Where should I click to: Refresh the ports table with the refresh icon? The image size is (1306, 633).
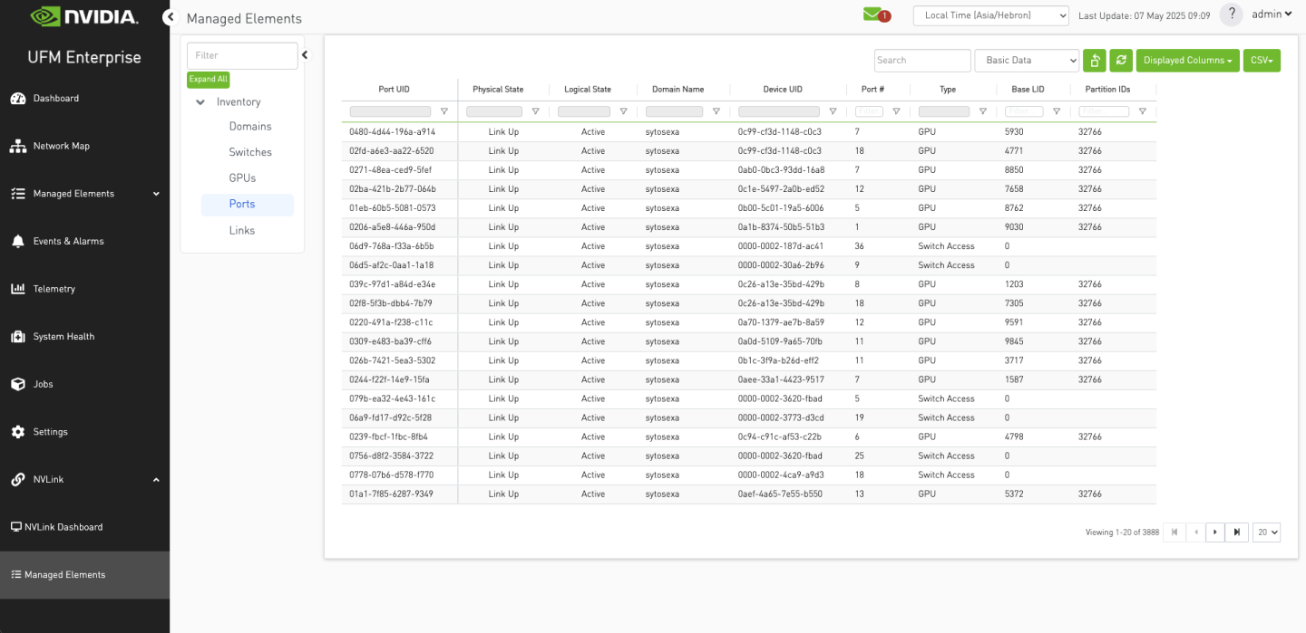point(1121,60)
